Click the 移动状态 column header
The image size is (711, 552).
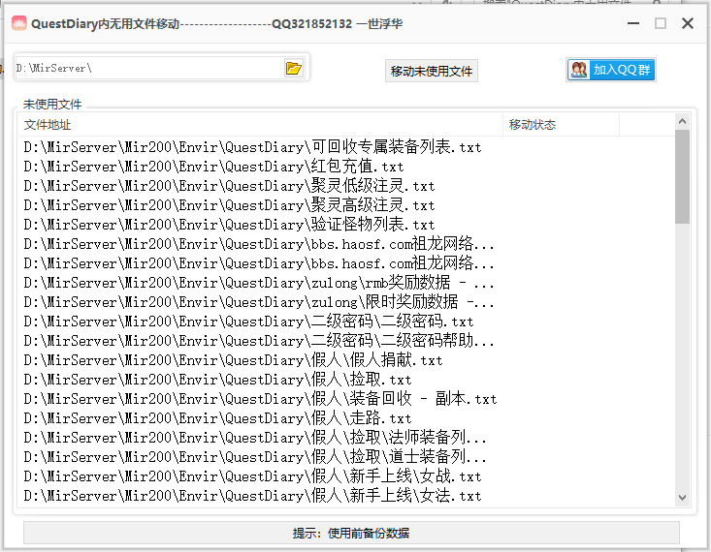[x=561, y=125]
